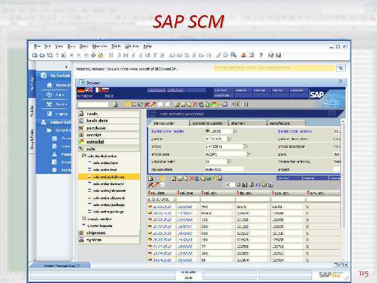Click date link in row with quantity 77

tap(162, 247)
